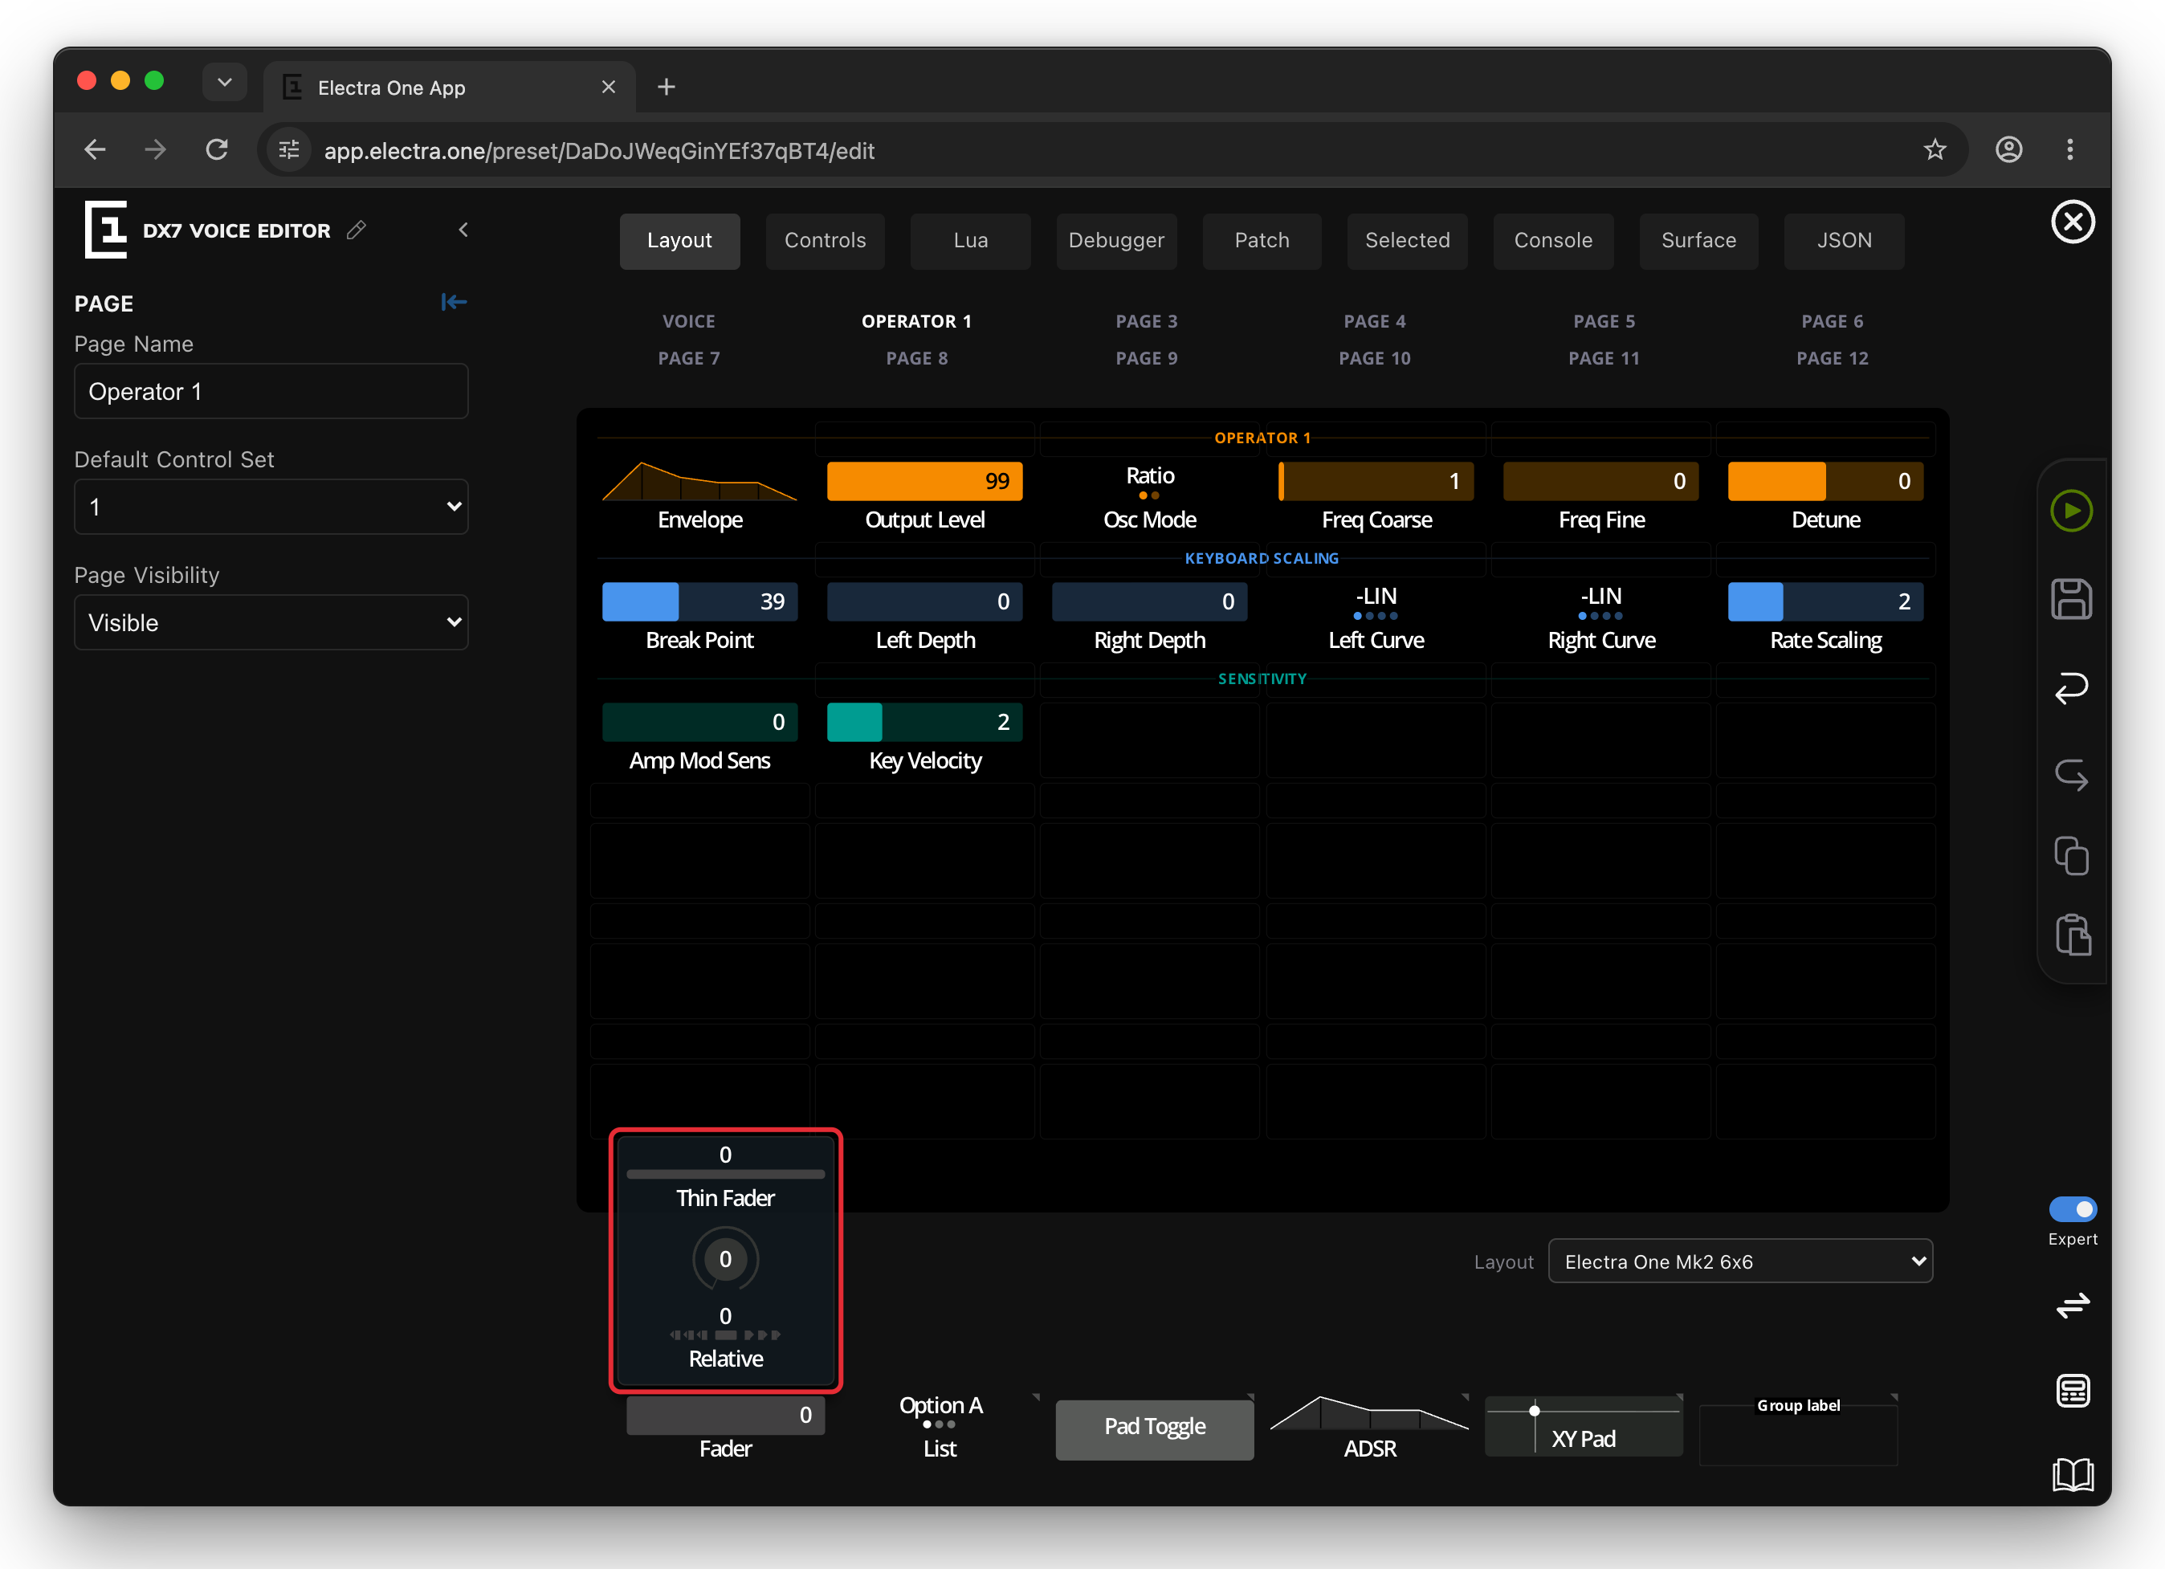The height and width of the screenshot is (1569, 2165).
Task: Select the Break Point fader
Action: pos(699,617)
